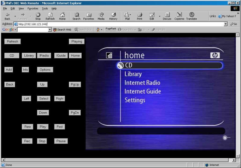Click the IE Home toolbar icon
Viewport: 241px width, 168px height.
(62, 15)
